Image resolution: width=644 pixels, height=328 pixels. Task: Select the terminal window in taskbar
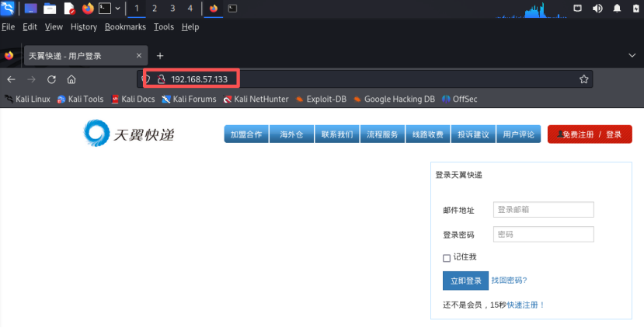232,9
